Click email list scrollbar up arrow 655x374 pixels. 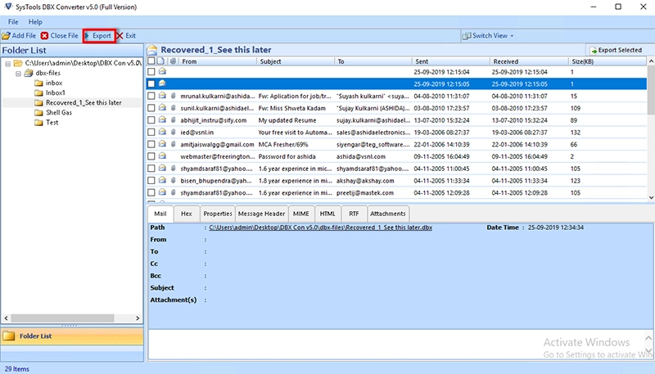click(x=651, y=61)
